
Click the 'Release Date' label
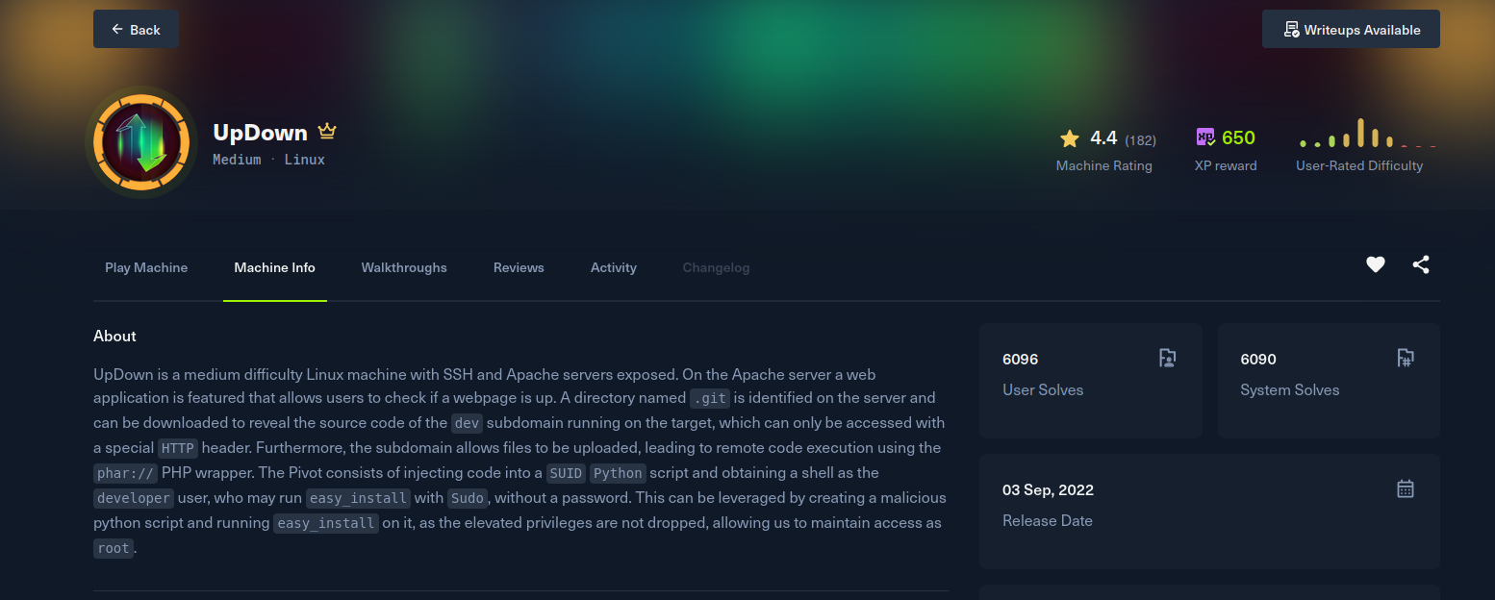(x=1048, y=520)
